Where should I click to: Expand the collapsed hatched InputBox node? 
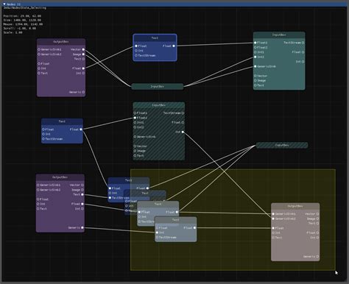(x=282, y=145)
